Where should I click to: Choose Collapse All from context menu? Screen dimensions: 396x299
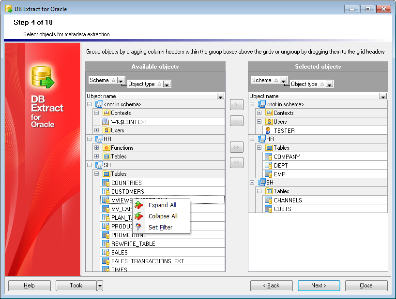(x=162, y=216)
